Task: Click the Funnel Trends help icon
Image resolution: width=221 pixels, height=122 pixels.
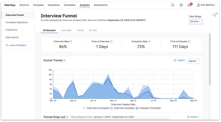Action: [x=64, y=61]
